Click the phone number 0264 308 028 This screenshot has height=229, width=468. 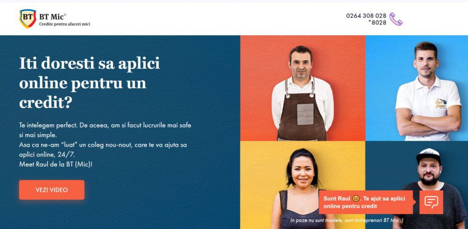point(366,16)
